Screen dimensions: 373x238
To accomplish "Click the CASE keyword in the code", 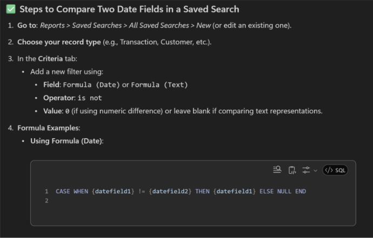I will tap(63, 191).
